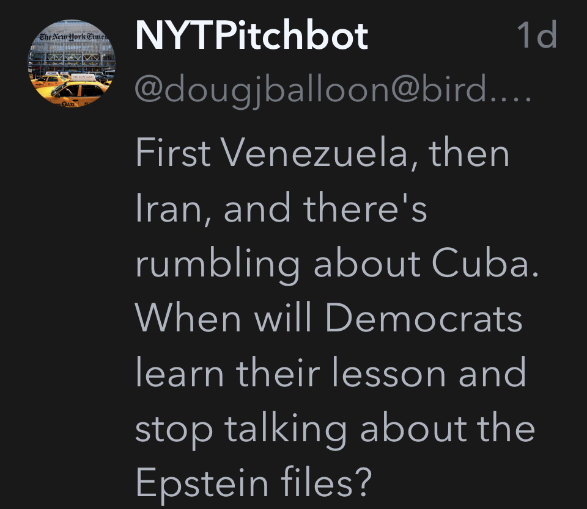
Task: Open NYTPitchbot's profile avatar
Action: (71, 63)
